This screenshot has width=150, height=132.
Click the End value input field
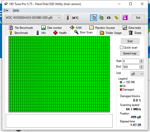131,67
